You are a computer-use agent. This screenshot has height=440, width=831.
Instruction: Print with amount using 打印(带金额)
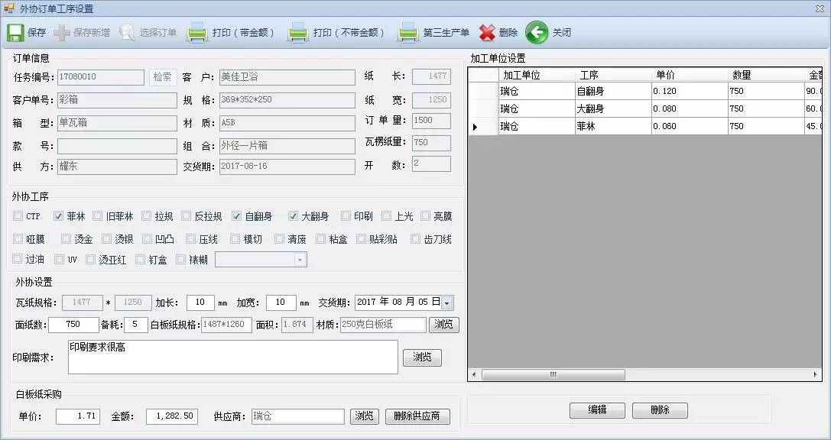click(x=198, y=33)
